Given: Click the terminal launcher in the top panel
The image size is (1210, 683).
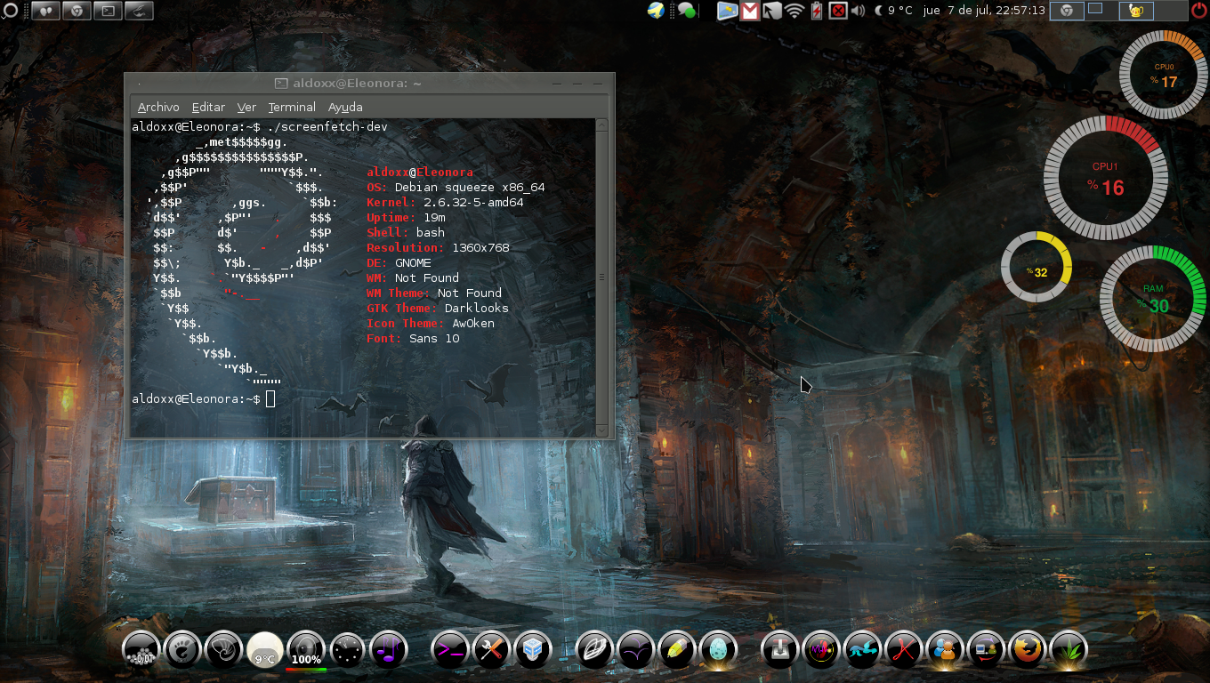Looking at the screenshot, I should click(x=107, y=11).
